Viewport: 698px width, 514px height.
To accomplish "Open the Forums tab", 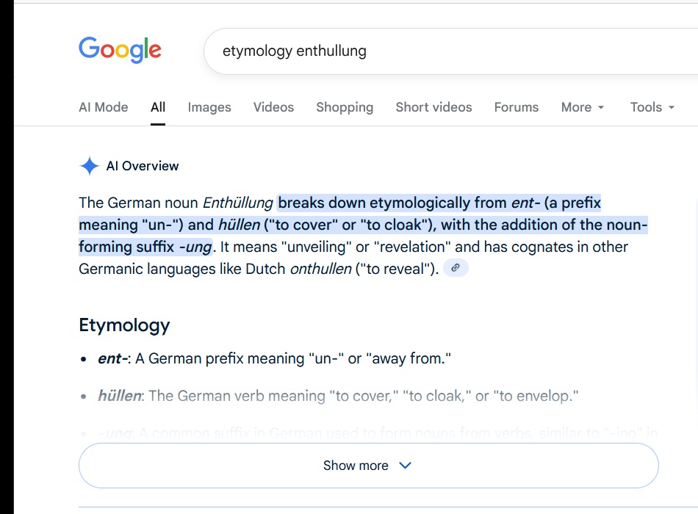I will (x=516, y=107).
